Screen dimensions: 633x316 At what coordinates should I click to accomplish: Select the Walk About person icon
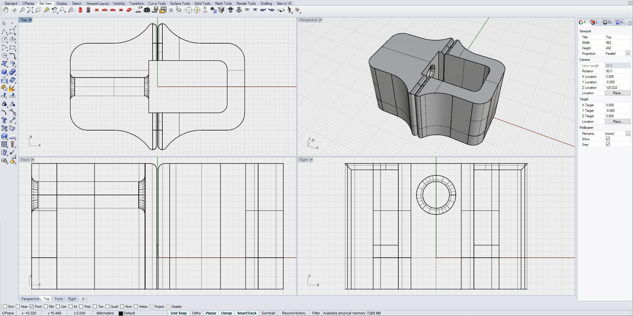pyautogui.click(x=290, y=10)
